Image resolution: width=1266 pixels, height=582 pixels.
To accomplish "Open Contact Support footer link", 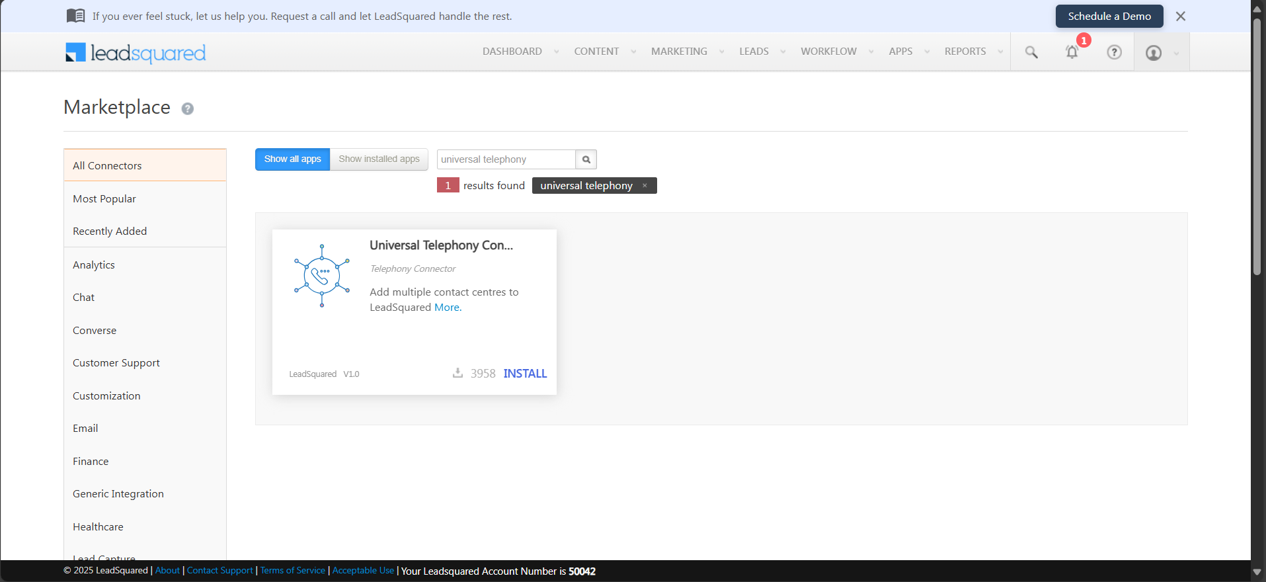I will [220, 571].
